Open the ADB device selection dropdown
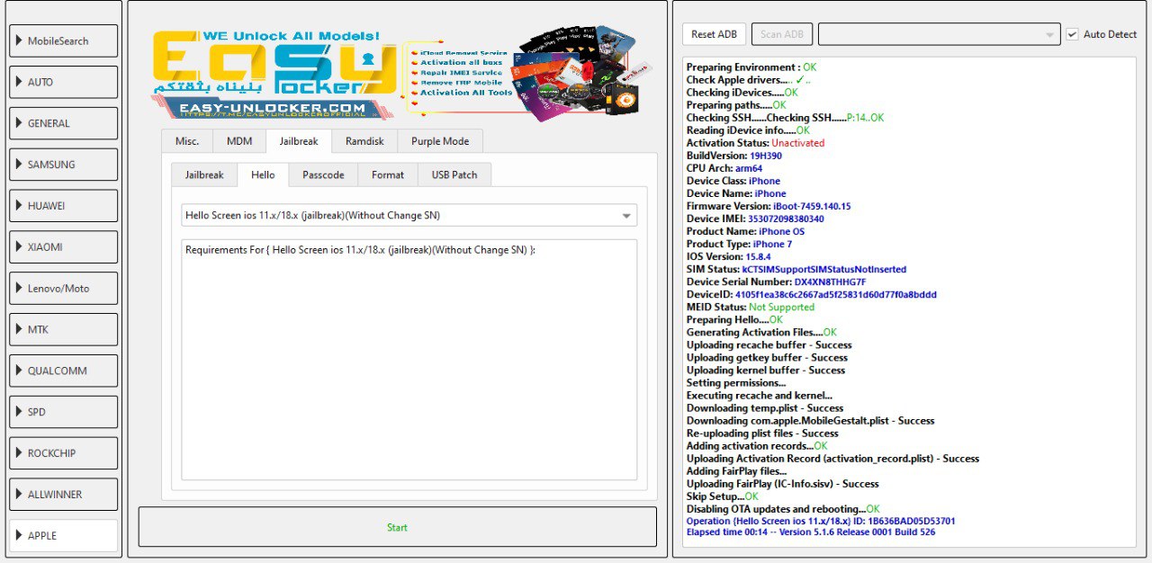This screenshot has height=563, width=1152. point(939,34)
